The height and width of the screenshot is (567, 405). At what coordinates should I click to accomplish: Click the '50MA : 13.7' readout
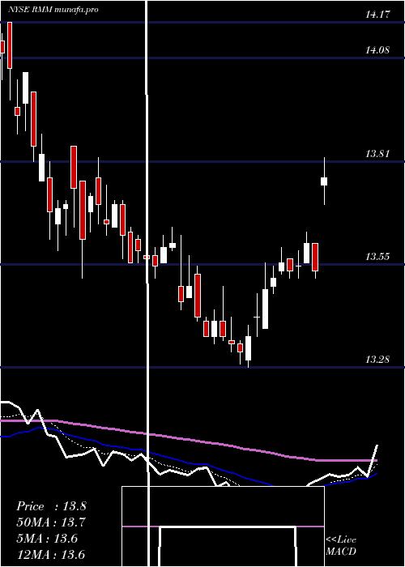tap(51, 522)
